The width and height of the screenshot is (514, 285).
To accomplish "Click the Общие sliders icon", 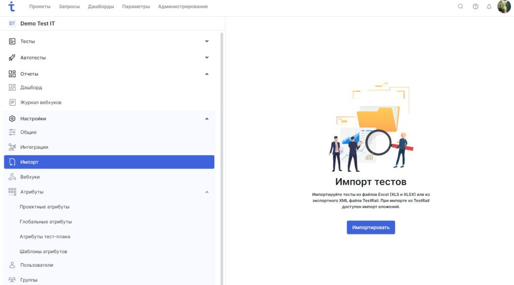I will click(12, 132).
